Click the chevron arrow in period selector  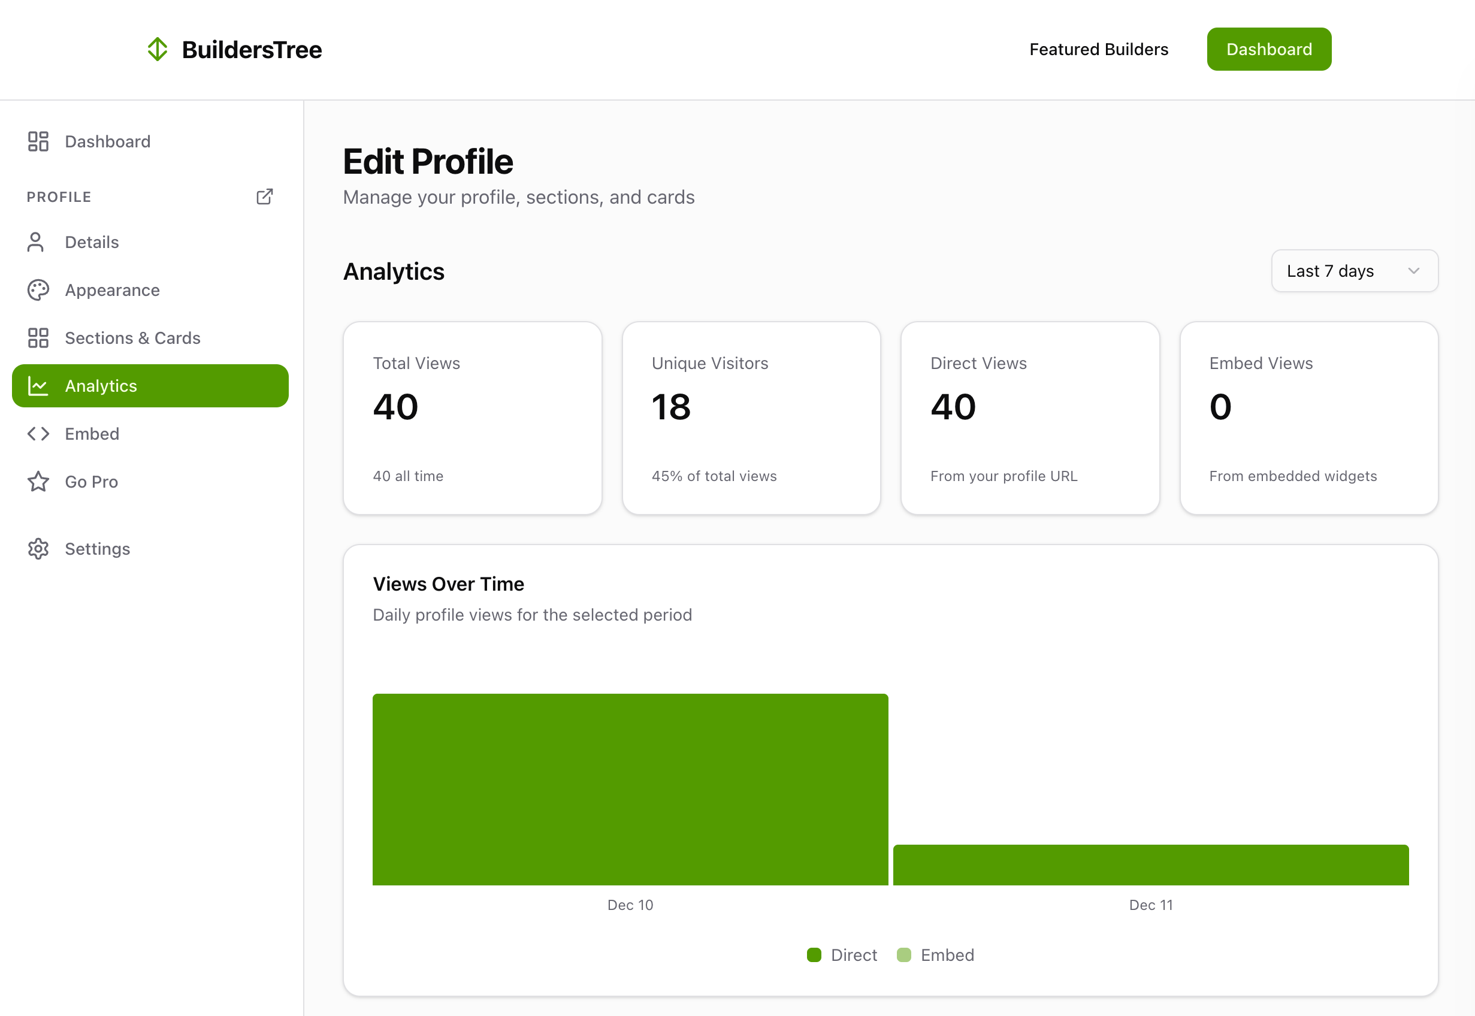tap(1413, 271)
